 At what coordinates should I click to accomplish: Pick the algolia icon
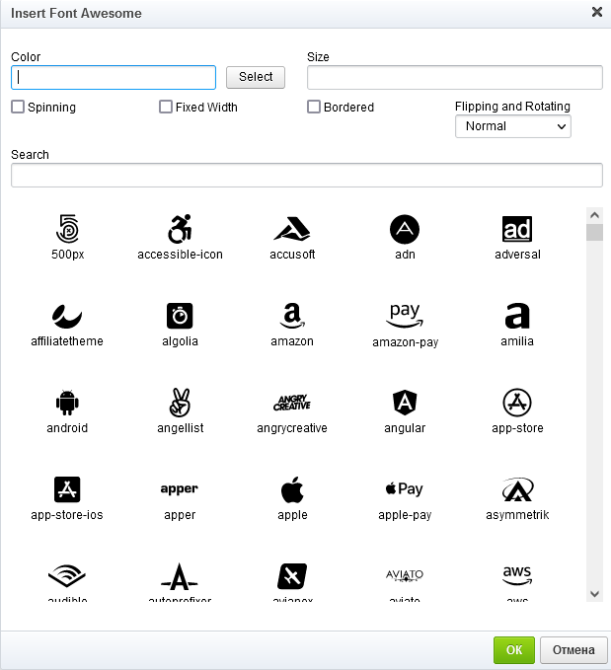point(180,317)
